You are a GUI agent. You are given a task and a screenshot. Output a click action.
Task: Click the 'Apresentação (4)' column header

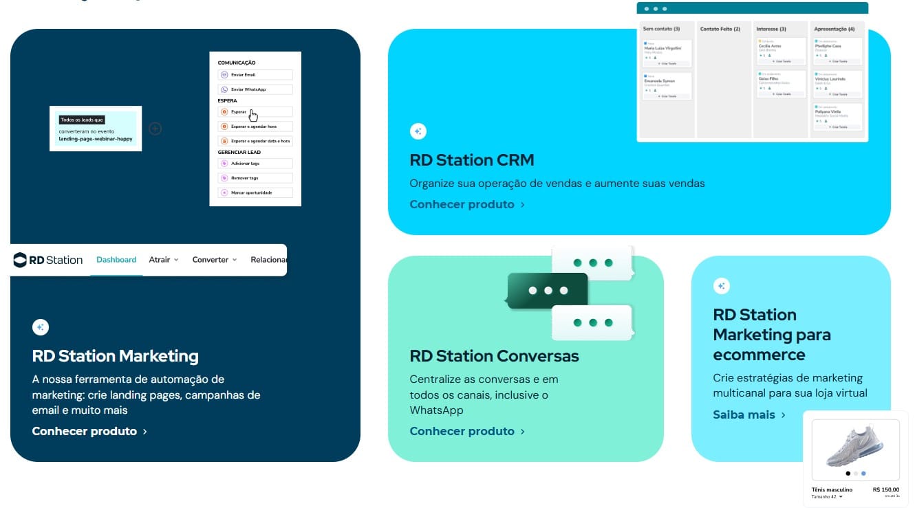[835, 29]
